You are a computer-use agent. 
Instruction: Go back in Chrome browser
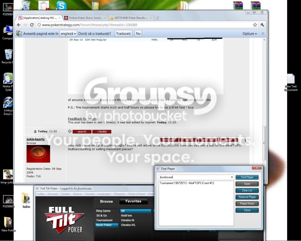19,25
